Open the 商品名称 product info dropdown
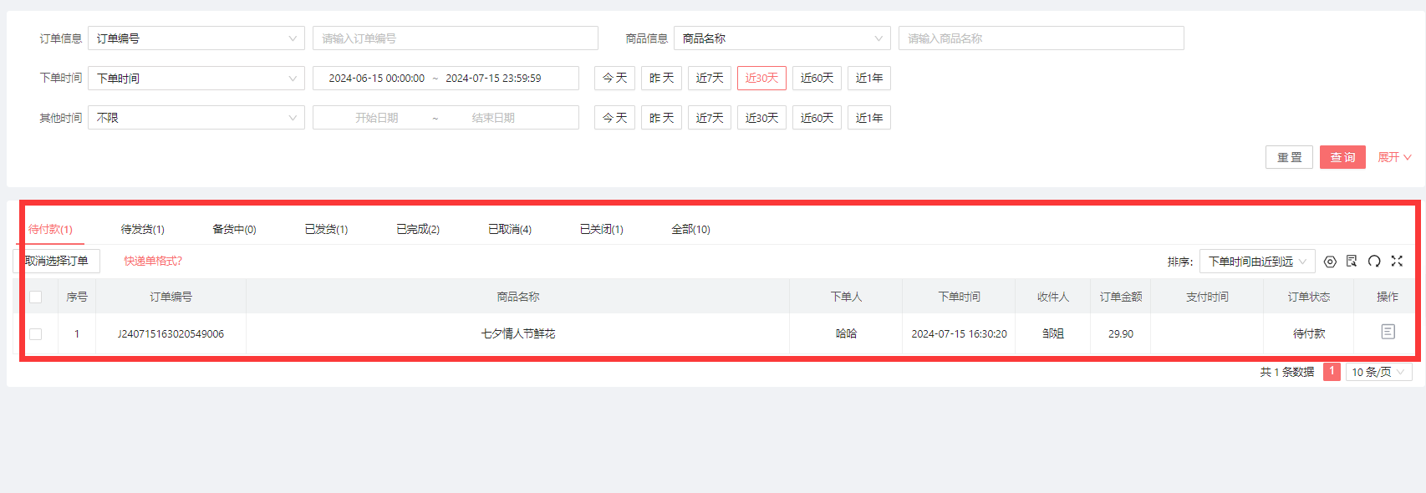Screen dimensions: 1426x493 click(x=782, y=38)
